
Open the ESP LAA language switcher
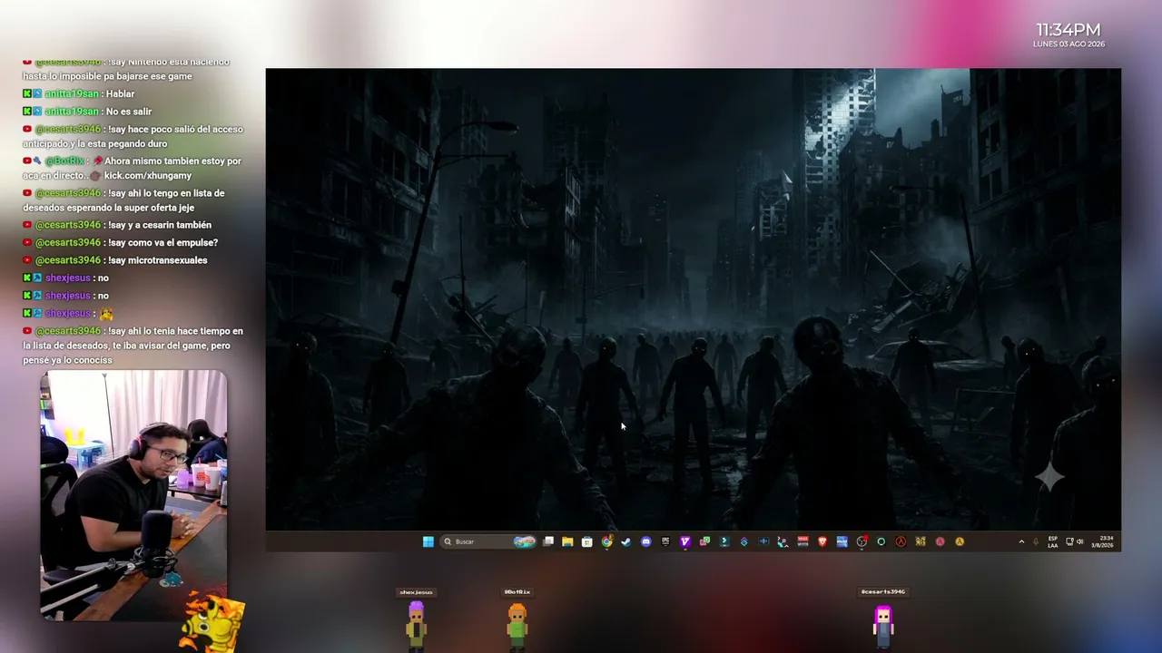tap(1052, 541)
